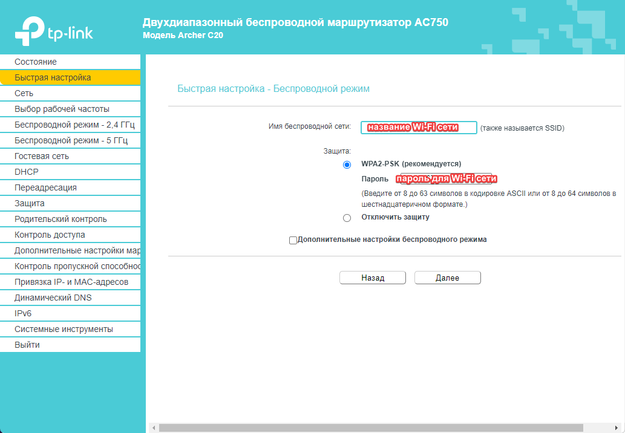Screen dimensions: 625x433
Task: Go to Родительский контроль
Action: pyautogui.click(x=61, y=219)
